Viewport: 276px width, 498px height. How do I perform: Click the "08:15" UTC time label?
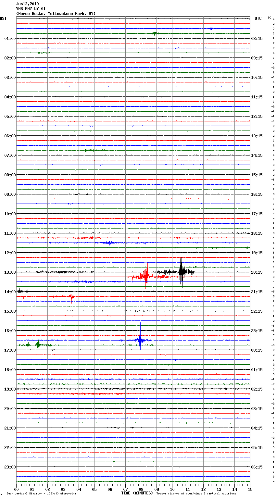257,39
